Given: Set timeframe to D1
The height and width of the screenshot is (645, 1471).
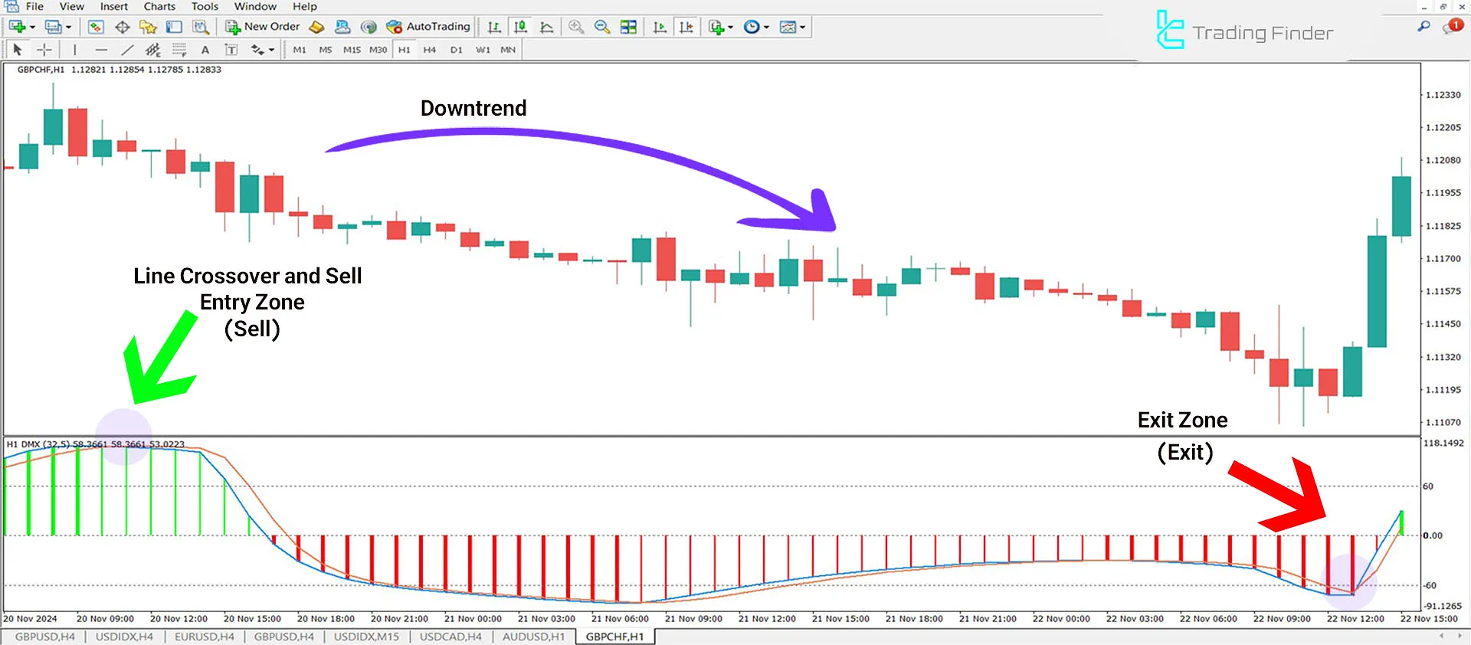Looking at the screenshot, I should 457,50.
